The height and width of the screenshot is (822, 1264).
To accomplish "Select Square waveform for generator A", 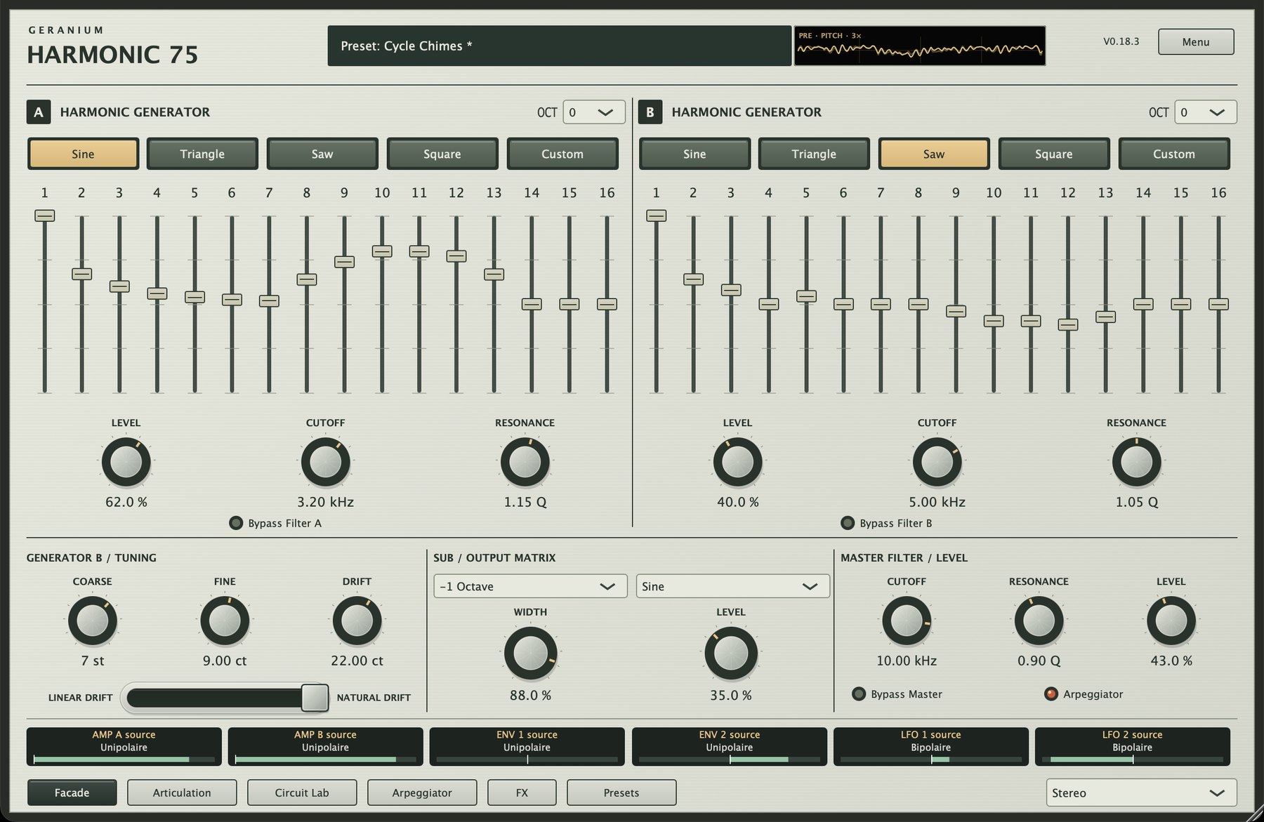I will pyautogui.click(x=442, y=154).
